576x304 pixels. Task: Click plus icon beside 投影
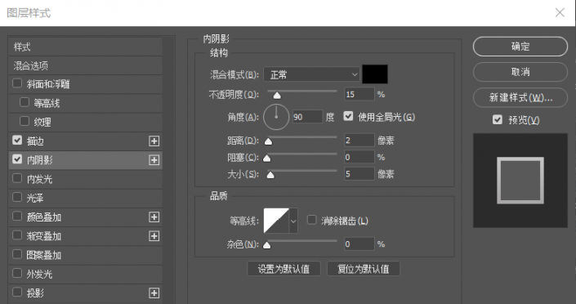tap(154, 293)
